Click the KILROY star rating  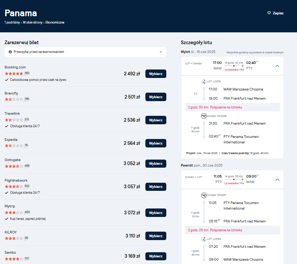(x=14, y=238)
